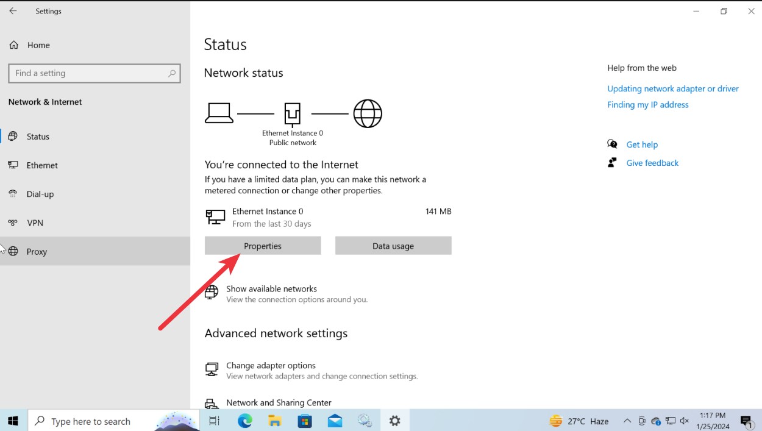Unmute audio via the volume tray icon
The height and width of the screenshot is (431, 762).
tap(684, 421)
